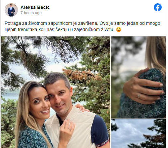This screenshot has width=168, height=148.
Task: Open the large couple photo
Action: click(x=55, y=92)
